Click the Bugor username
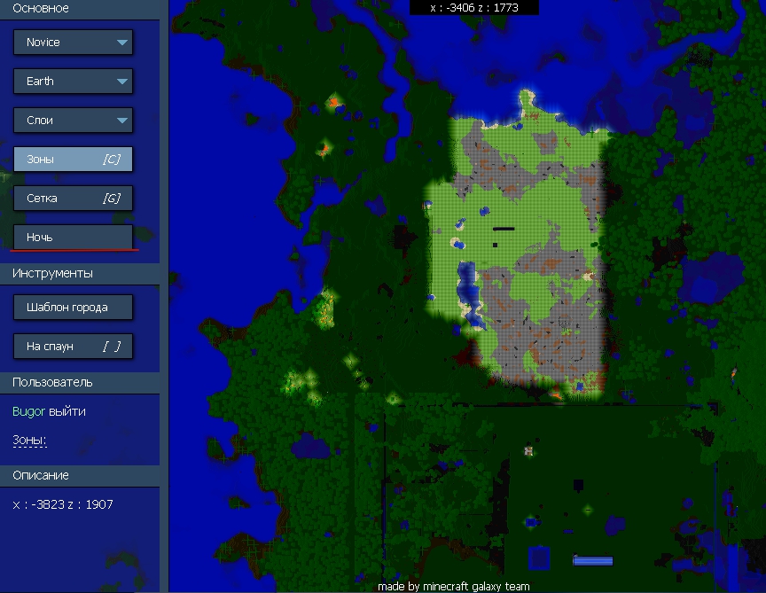The width and height of the screenshot is (766, 593). [x=29, y=412]
